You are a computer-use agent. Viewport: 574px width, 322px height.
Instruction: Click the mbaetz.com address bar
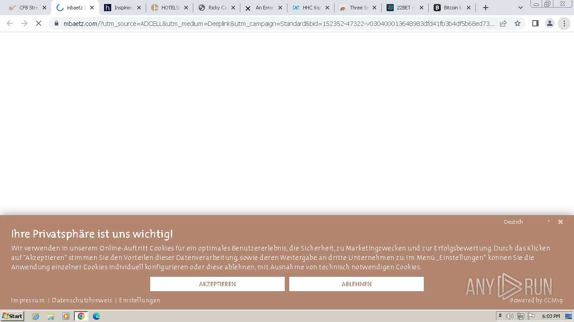point(279,24)
